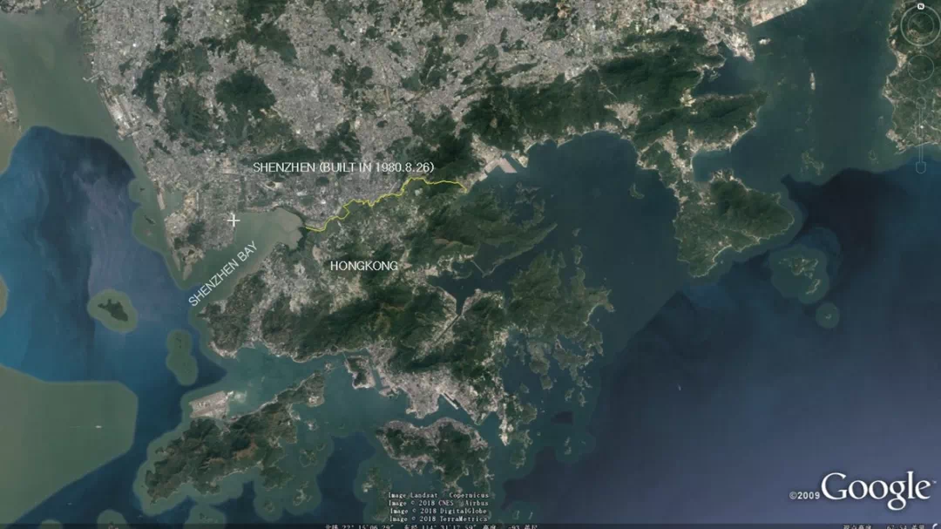Viewport: 941px width, 529px height.
Task: Click the zoom slider handle
Action: point(921,126)
